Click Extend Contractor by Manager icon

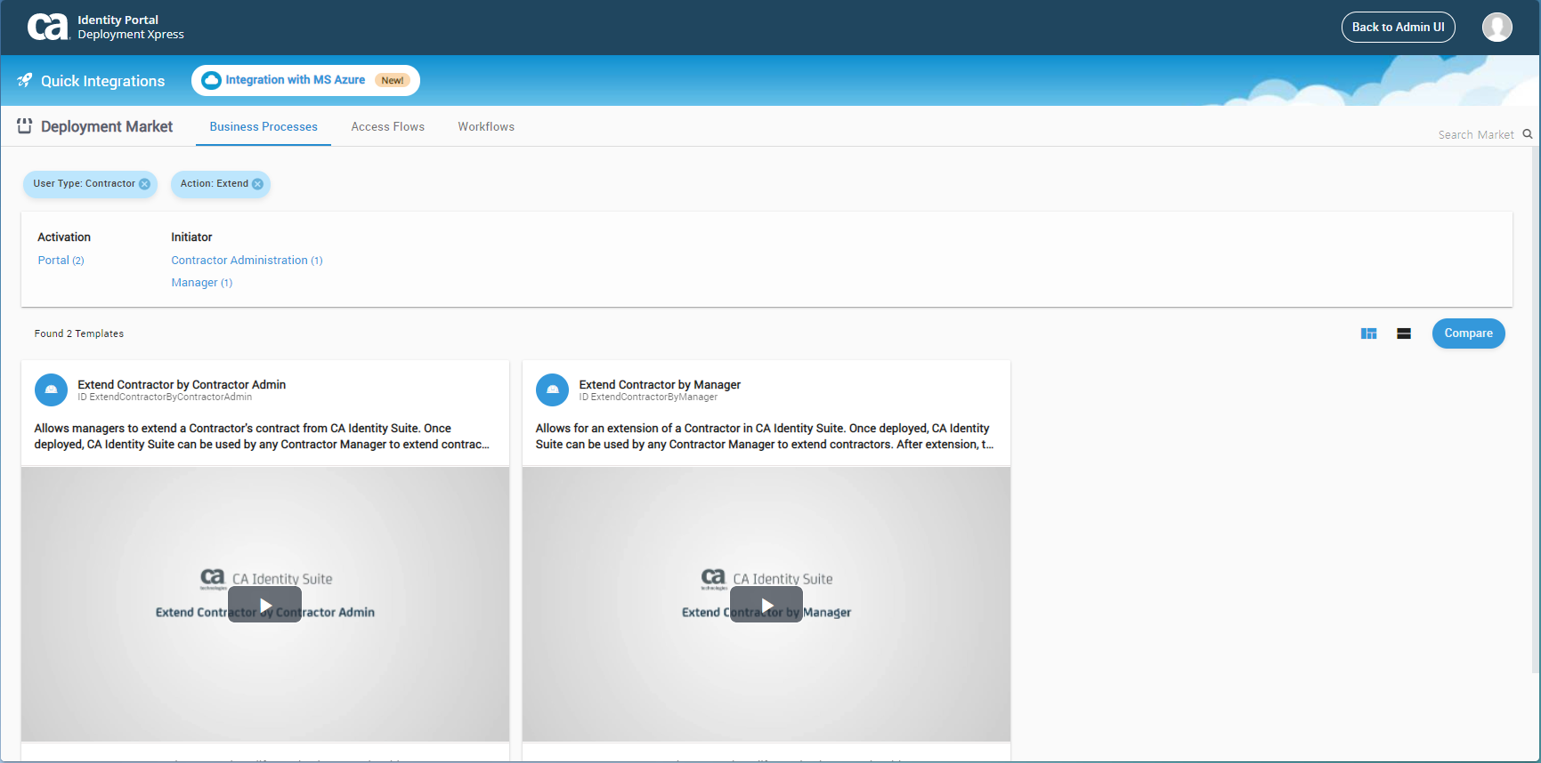click(x=552, y=390)
